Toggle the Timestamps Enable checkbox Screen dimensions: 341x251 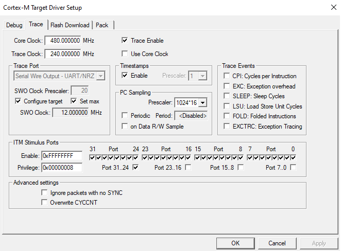coord(125,75)
